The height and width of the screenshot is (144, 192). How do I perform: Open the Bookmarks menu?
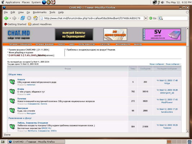(40, 12)
